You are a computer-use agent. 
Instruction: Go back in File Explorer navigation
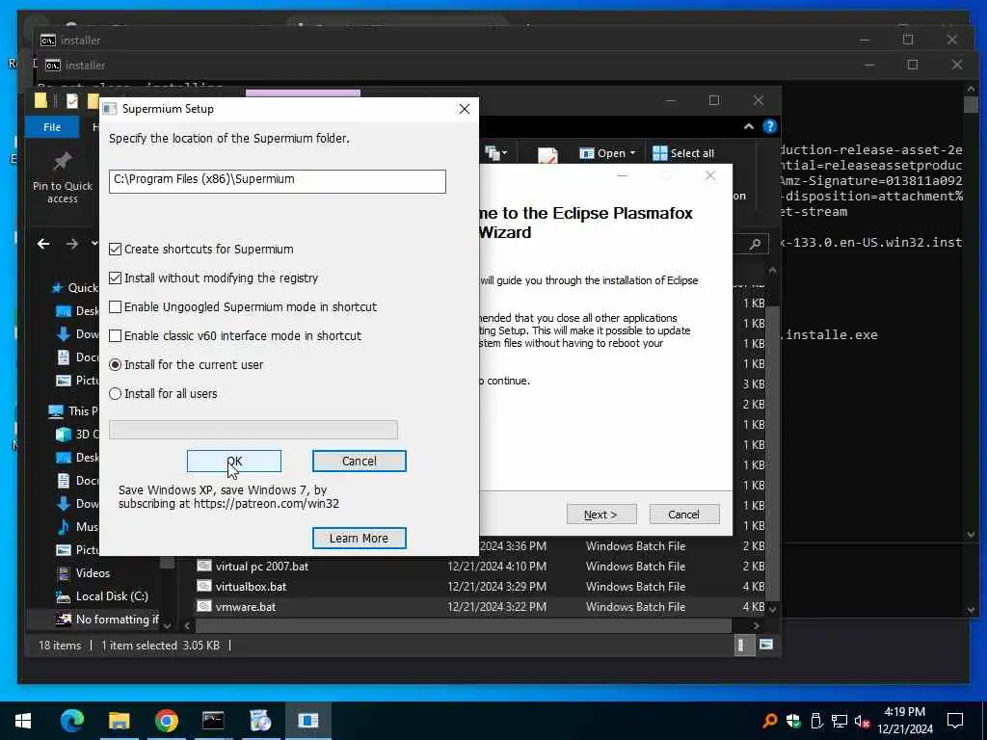tap(42, 244)
